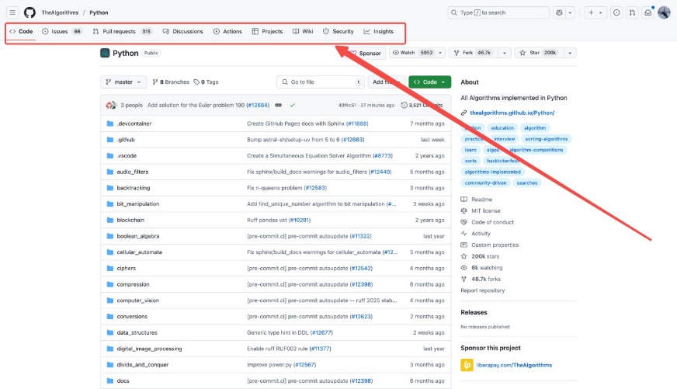Open the notifications inbox icon

coord(647,12)
